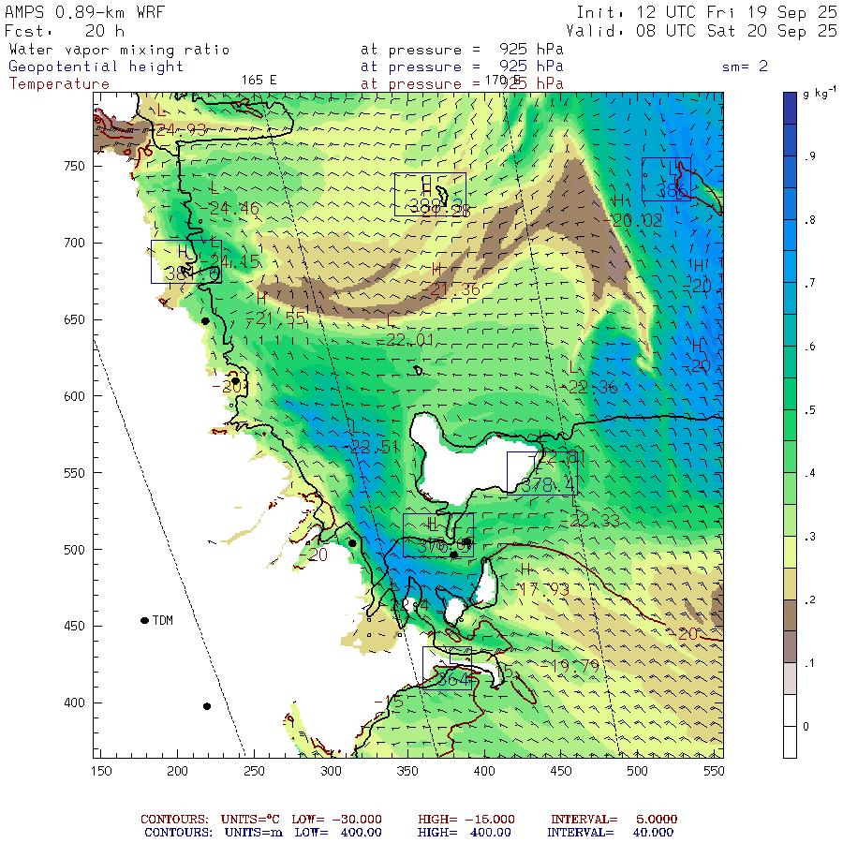This screenshot has width=843, height=843.
Task: Click the x-axis tick label '300'
Action: [x=331, y=771]
